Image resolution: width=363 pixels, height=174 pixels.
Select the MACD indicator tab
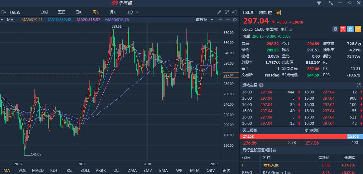tap(38, 171)
